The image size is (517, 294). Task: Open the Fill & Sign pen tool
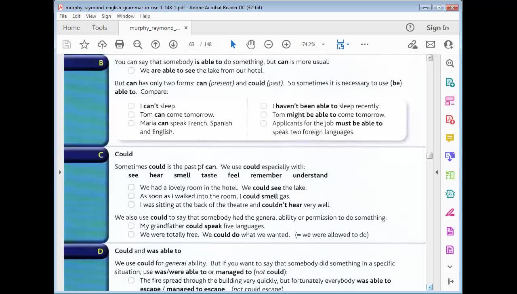[x=450, y=212]
